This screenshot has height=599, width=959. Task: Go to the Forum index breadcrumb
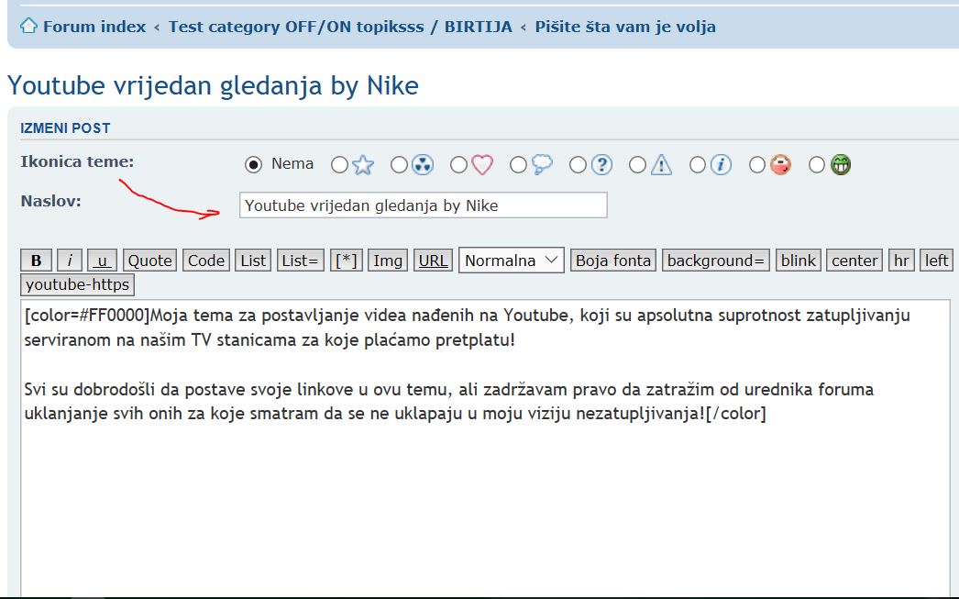coord(94,27)
